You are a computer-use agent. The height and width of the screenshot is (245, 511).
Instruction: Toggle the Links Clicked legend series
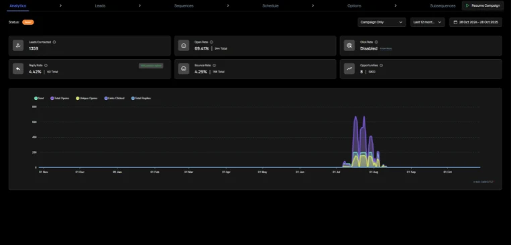click(114, 98)
